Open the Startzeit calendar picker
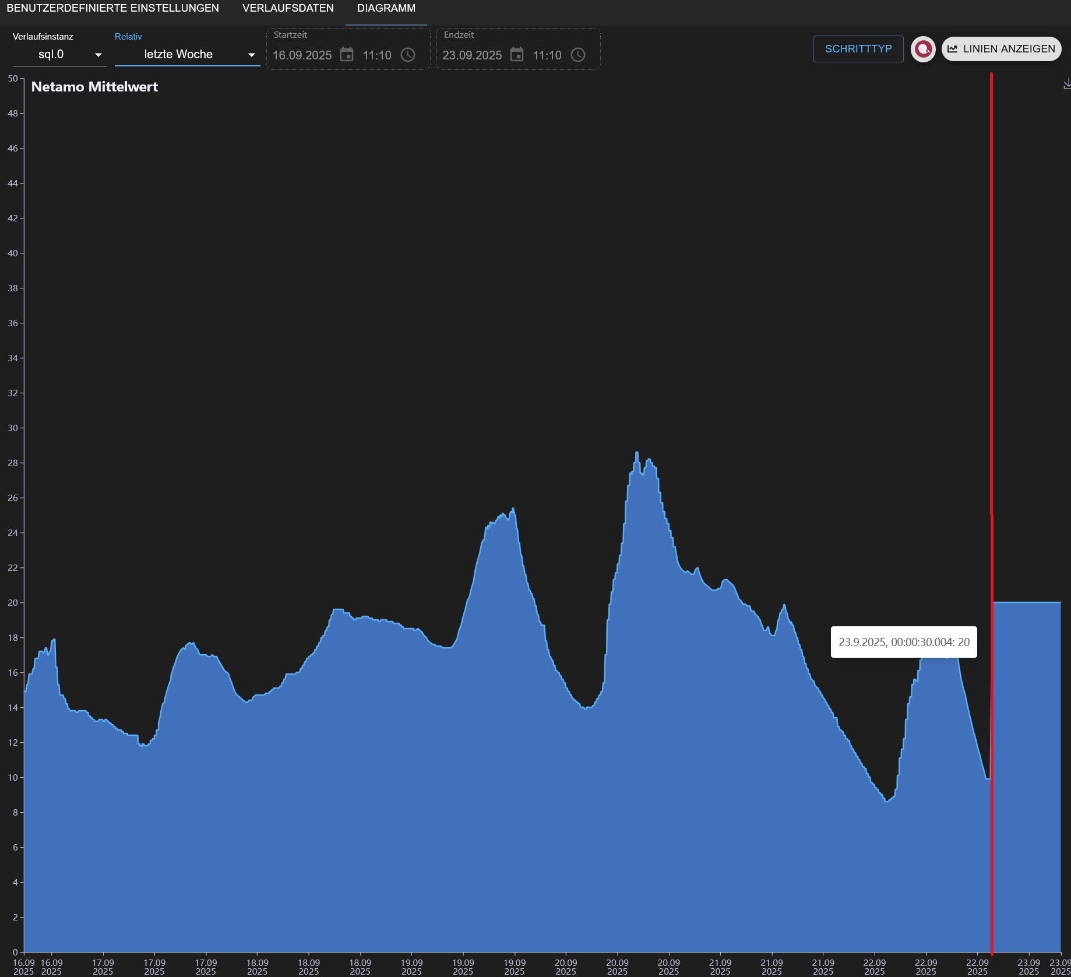 point(347,55)
